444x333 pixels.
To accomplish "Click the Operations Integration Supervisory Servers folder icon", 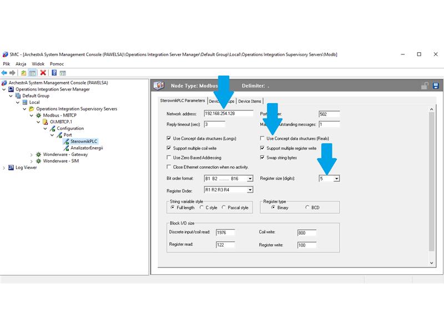I will point(32,109).
